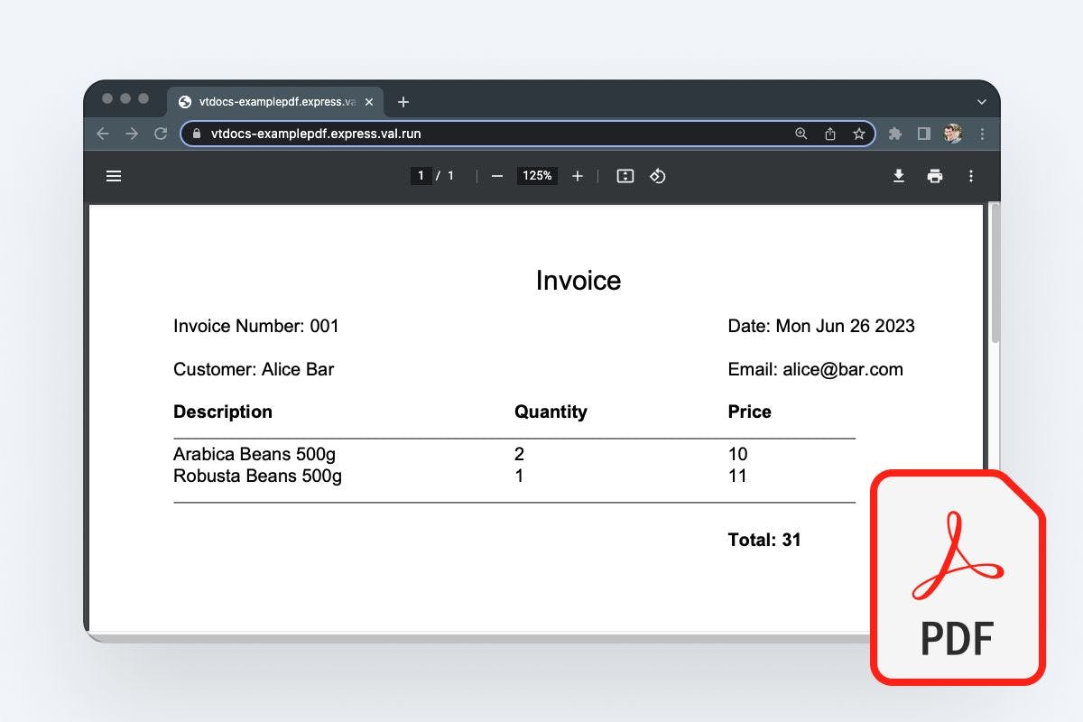Download the PDF file
The image size is (1083, 722).
click(899, 176)
